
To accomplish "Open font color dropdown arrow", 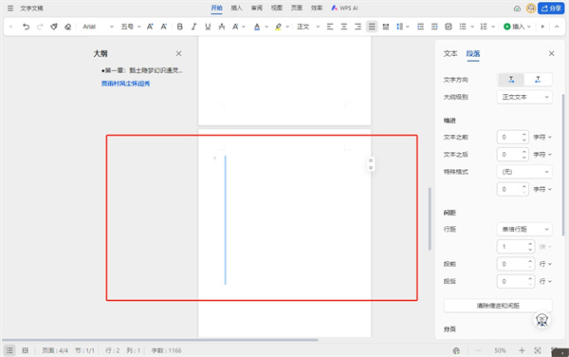I will (266, 27).
